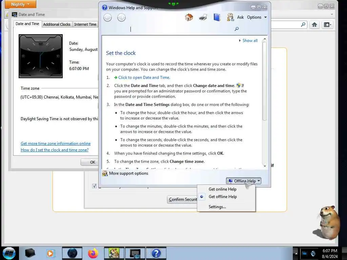
Task: Click the 6:07:00 PM time value
Action: pyautogui.click(x=79, y=68)
